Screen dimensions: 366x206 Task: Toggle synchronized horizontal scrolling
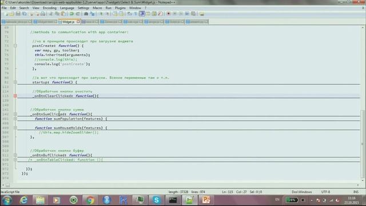pos(121,14)
